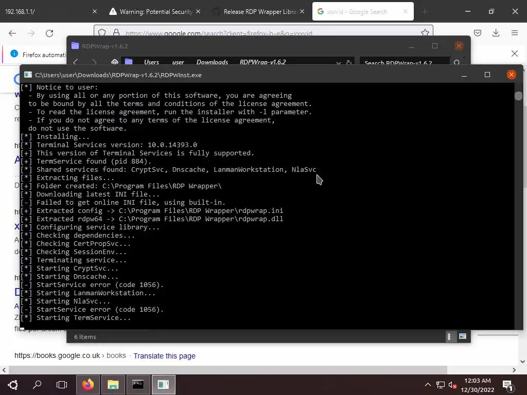Switch explorer to large icons view
Screen dimensions: 527x395
pyautogui.click(x=463, y=336)
